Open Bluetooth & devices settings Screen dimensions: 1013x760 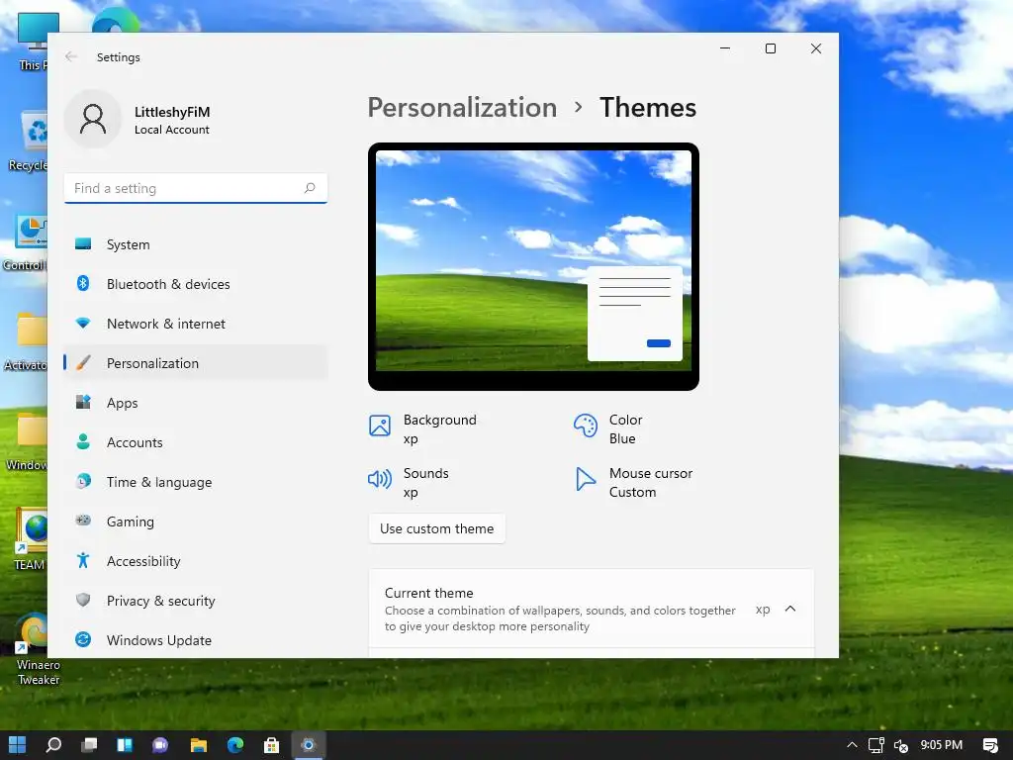[x=196, y=284]
